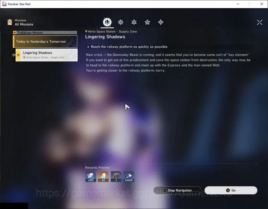This screenshot has height=209, width=268.
Task: View the 1200 Trailblaze EXP reward
Action: click(91, 177)
